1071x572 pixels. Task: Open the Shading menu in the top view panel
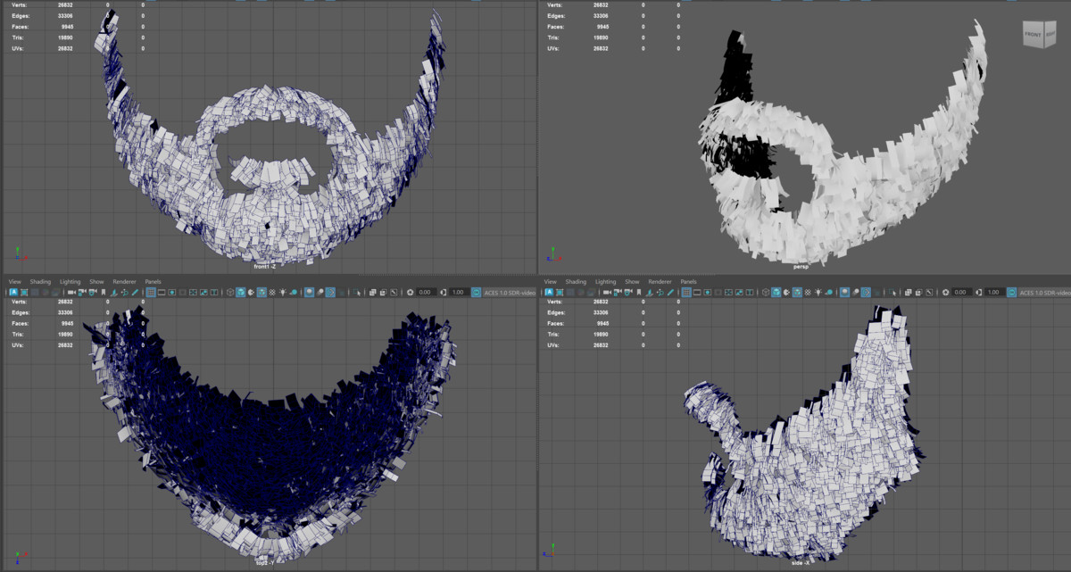(x=40, y=281)
